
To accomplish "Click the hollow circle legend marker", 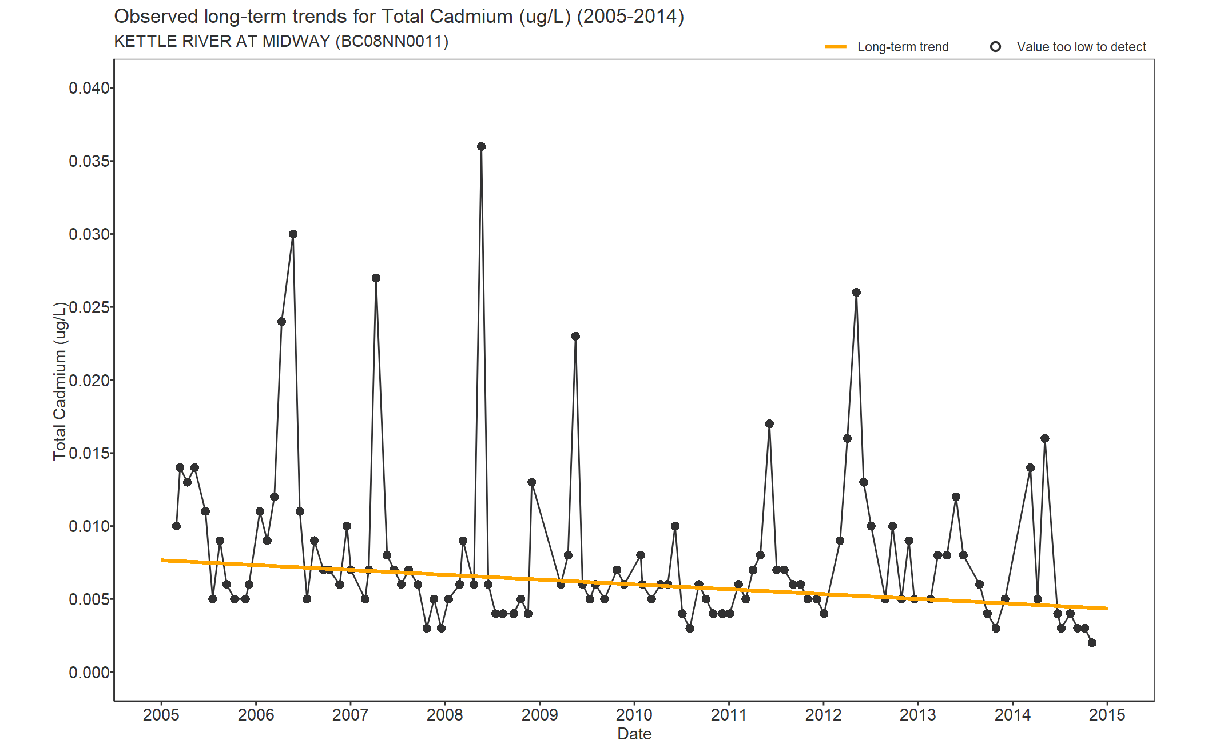I will tap(995, 47).
